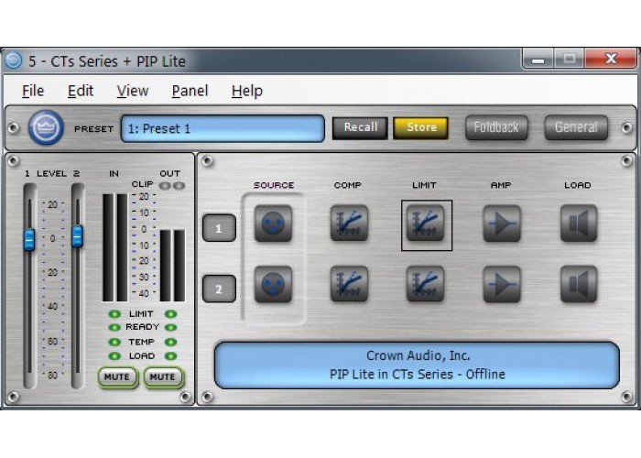
Task: Select channel 2 button
Action: tap(219, 289)
